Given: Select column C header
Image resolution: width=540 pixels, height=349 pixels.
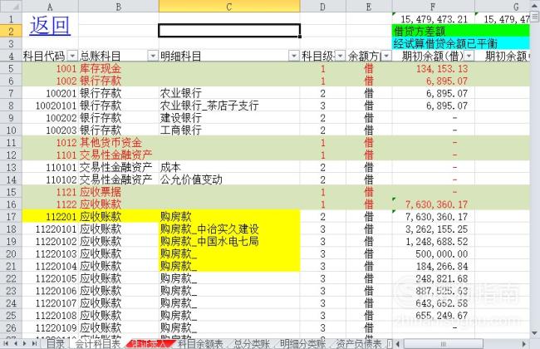Looking at the screenshot, I should point(229,7).
